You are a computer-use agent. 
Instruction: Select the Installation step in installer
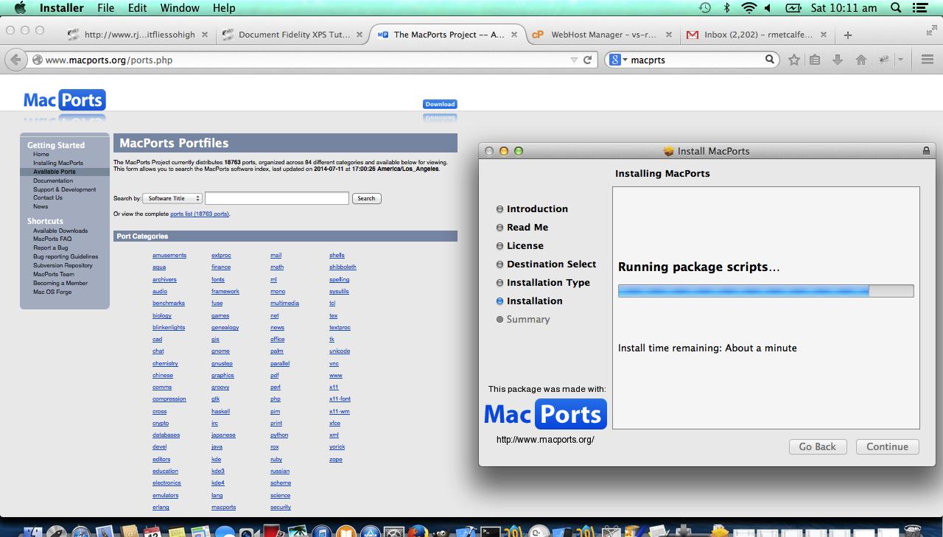534,301
